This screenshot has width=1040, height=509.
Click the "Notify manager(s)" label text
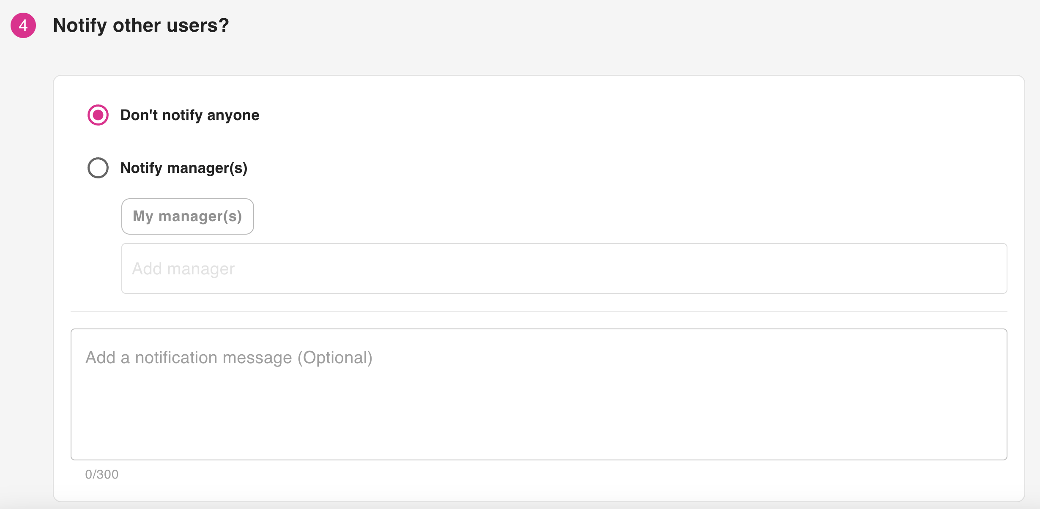point(183,168)
